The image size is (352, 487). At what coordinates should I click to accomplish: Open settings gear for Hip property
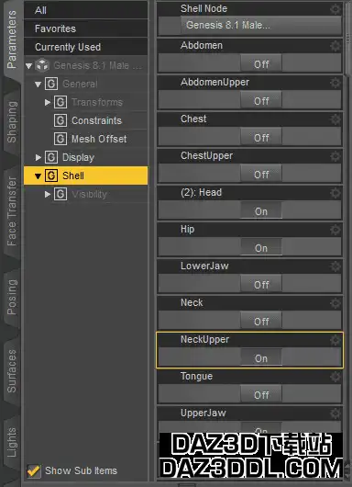point(335,230)
